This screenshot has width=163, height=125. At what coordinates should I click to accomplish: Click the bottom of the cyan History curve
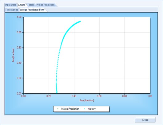57,93
